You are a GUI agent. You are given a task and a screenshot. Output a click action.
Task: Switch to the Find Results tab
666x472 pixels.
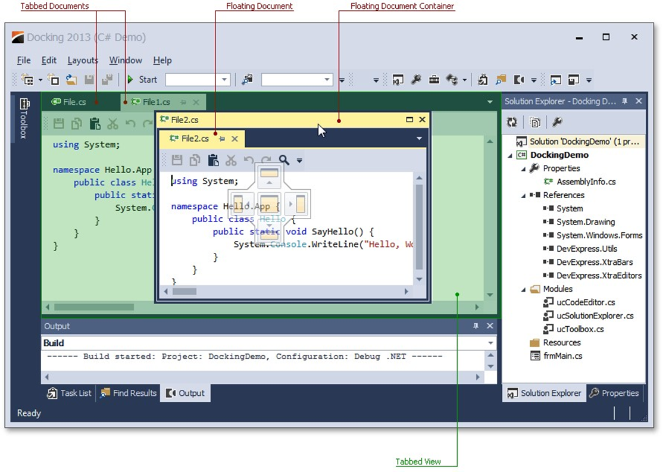click(129, 393)
